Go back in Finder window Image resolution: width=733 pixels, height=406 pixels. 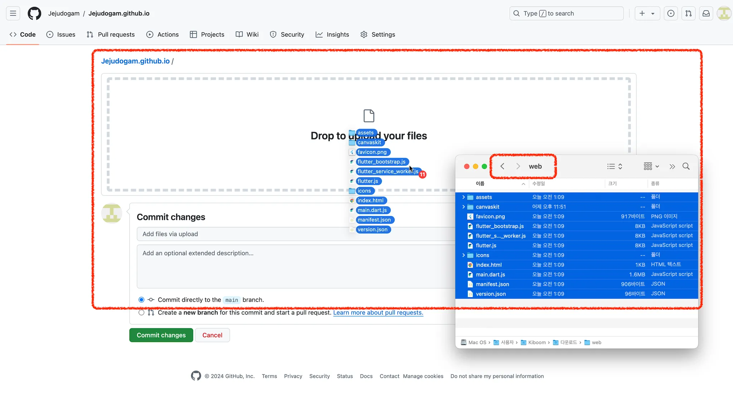502,166
